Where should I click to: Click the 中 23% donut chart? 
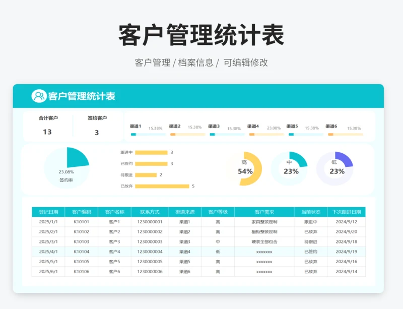pyautogui.click(x=289, y=169)
